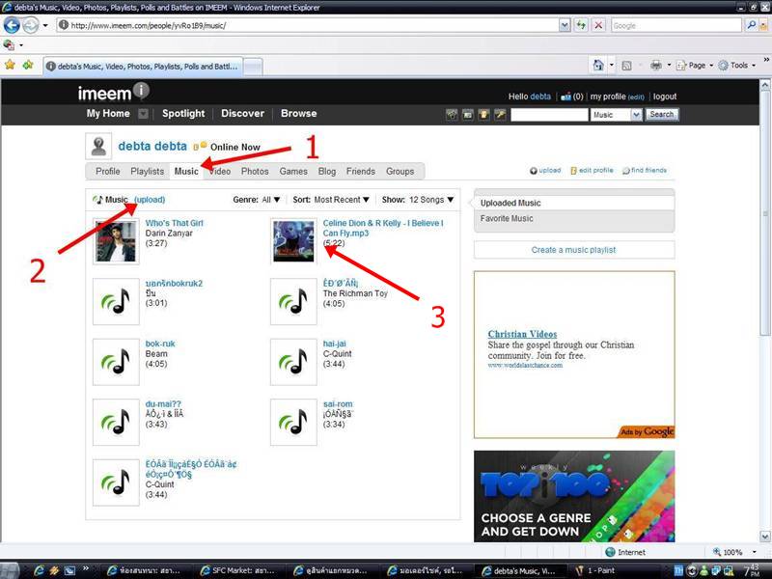The image size is (772, 579).
Task: Click the page scrollbar down arrow
Action: pos(765,536)
